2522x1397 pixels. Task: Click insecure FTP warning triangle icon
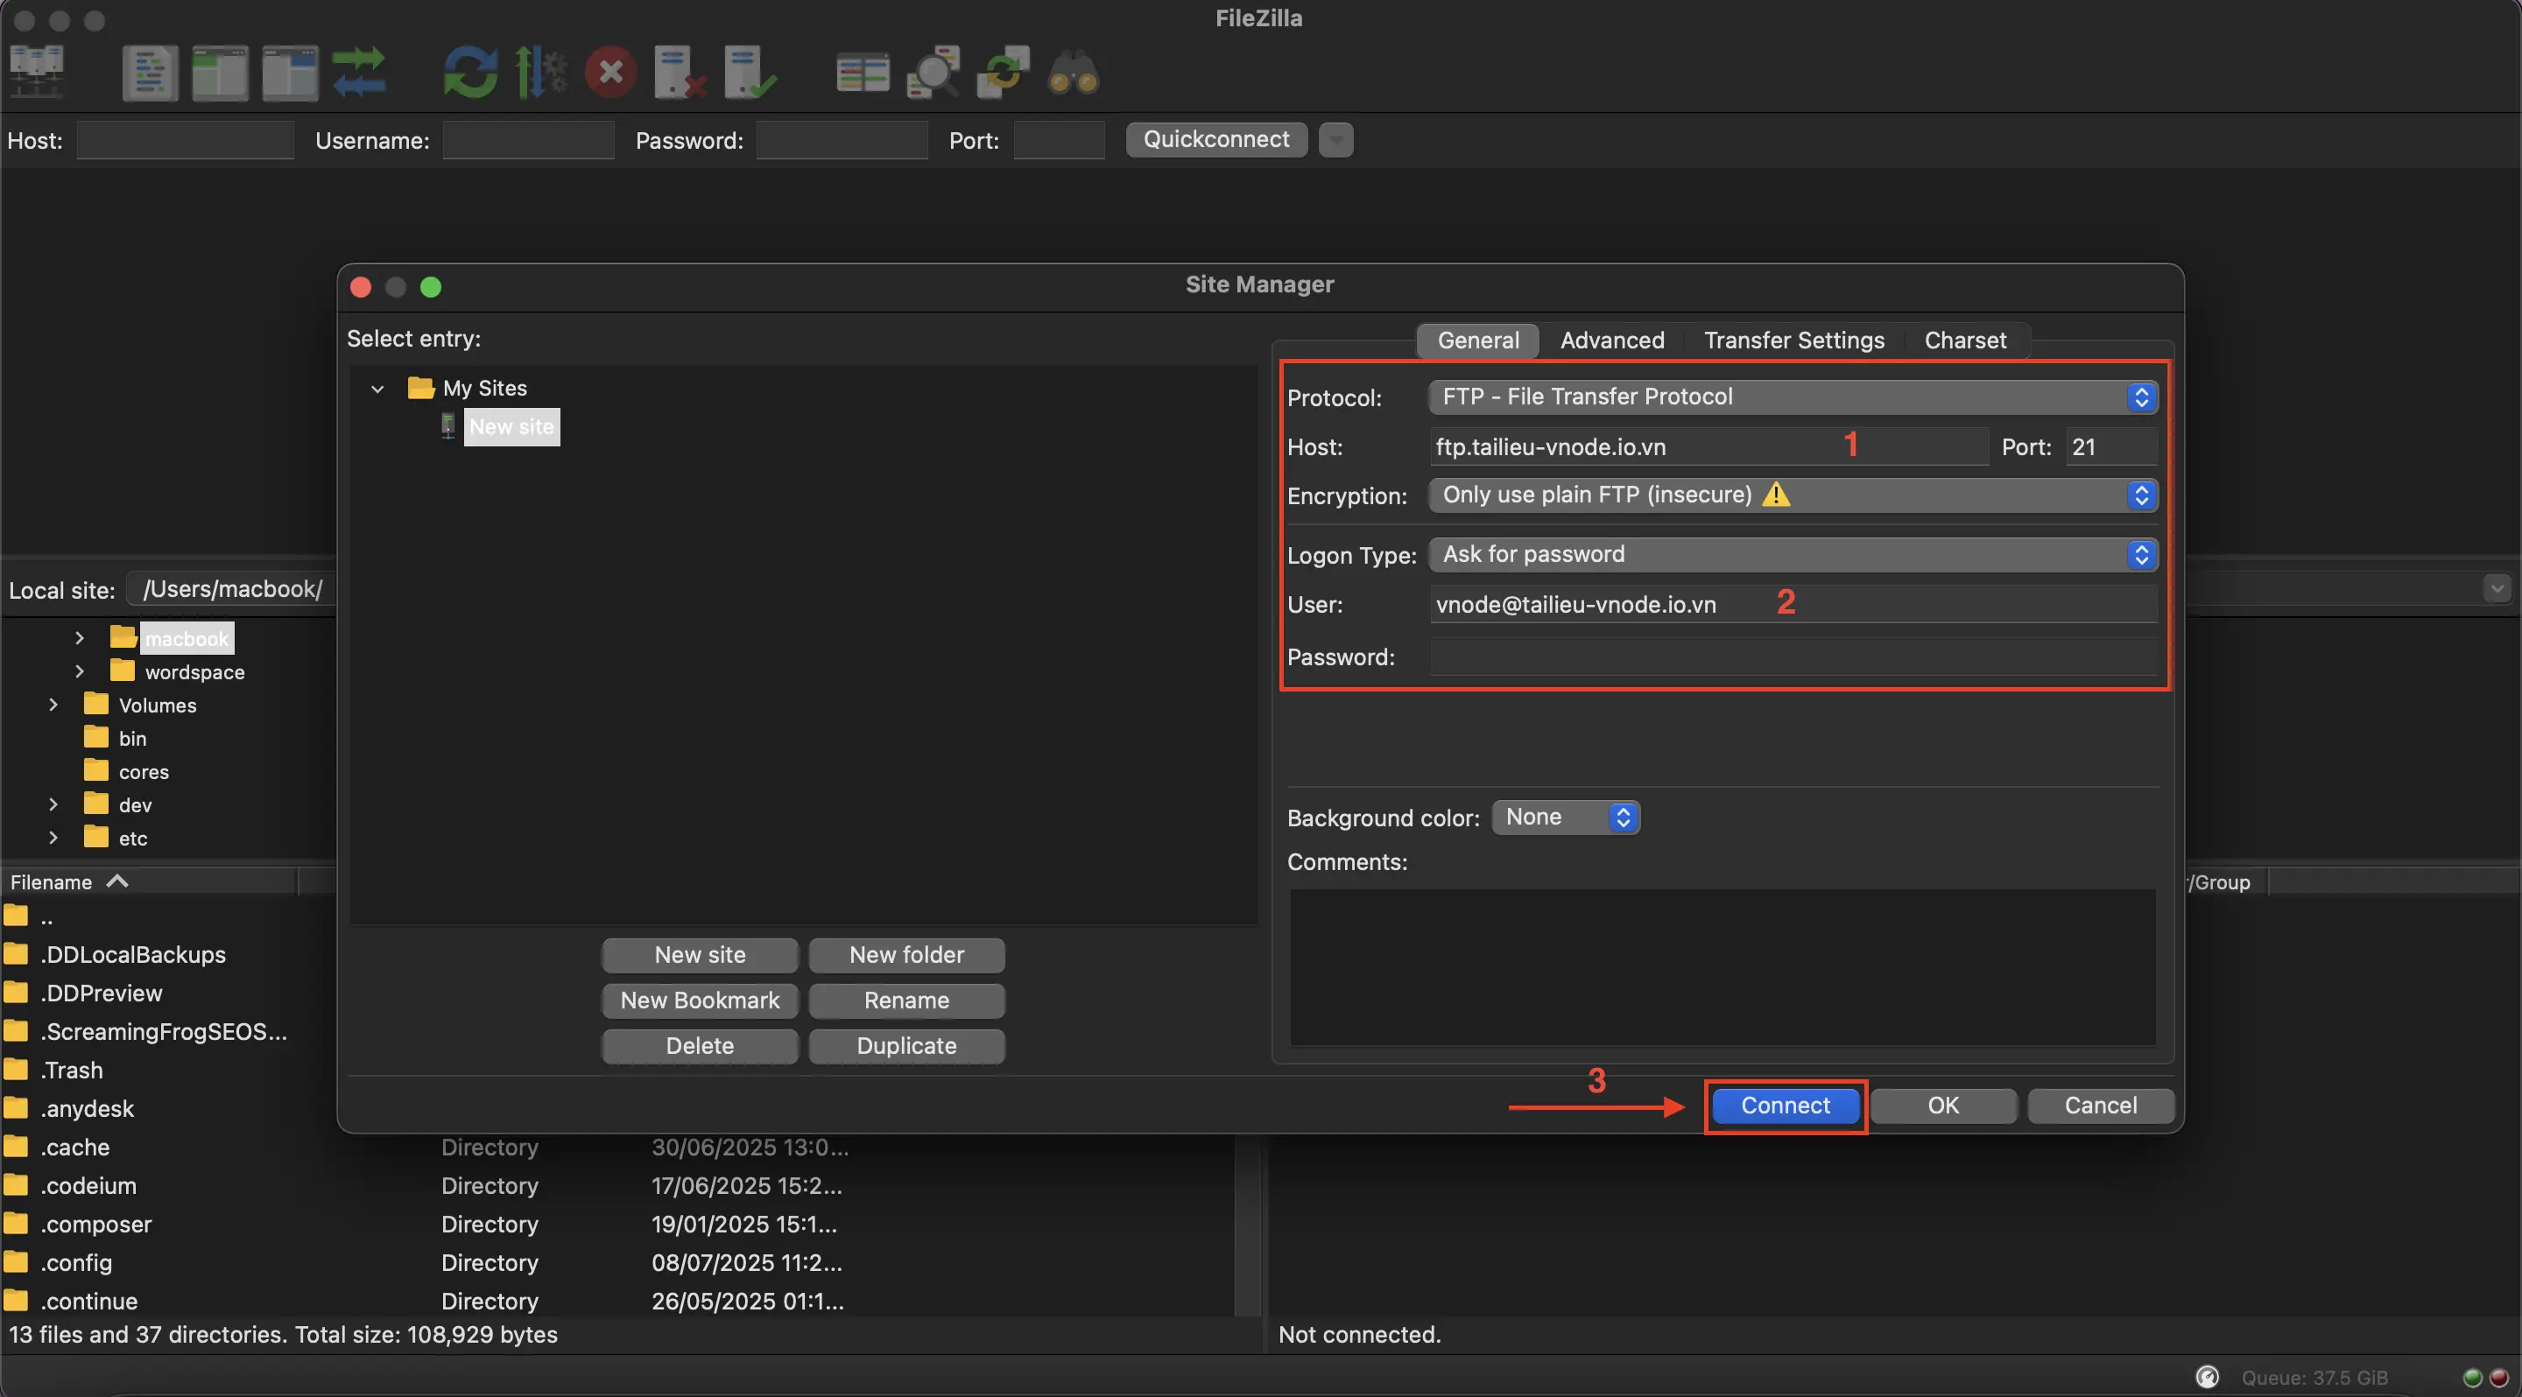pyautogui.click(x=1776, y=494)
